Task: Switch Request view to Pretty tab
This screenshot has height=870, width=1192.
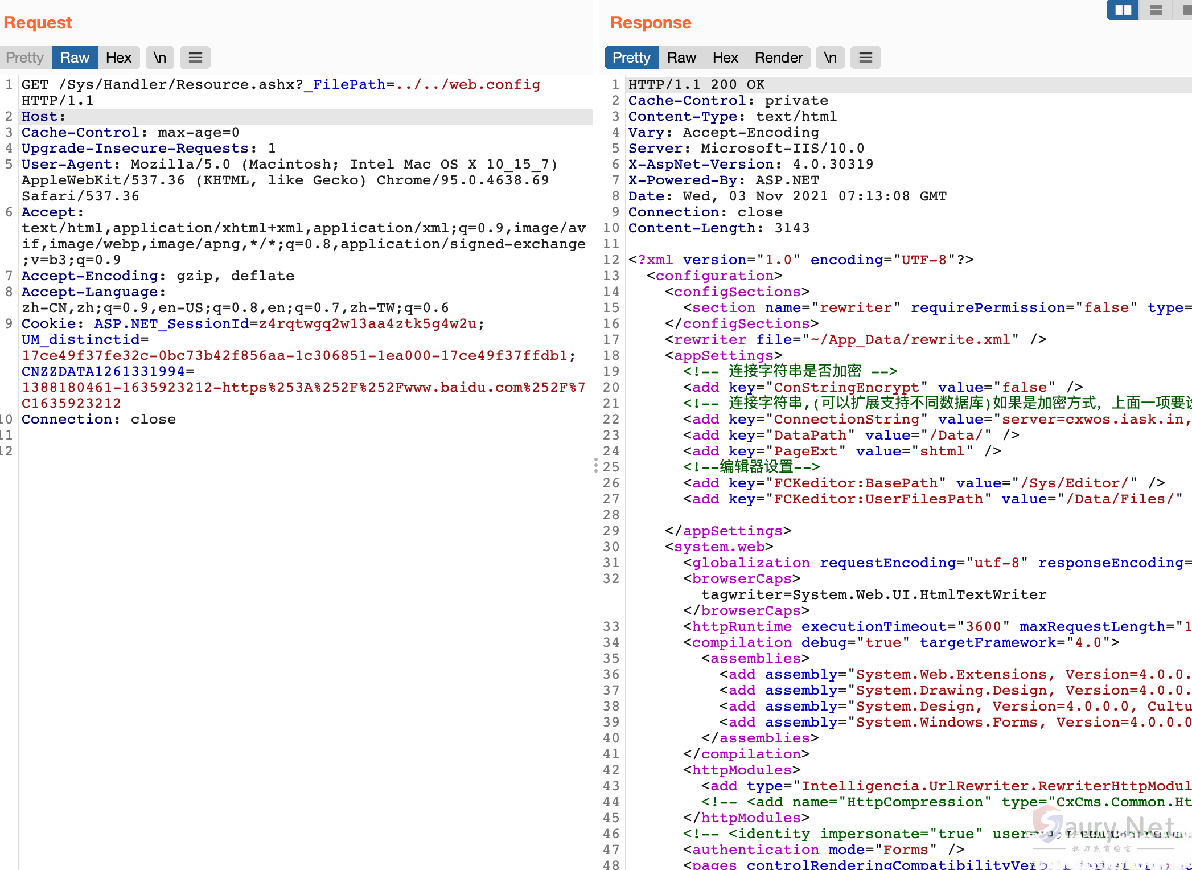Action: tap(25, 58)
